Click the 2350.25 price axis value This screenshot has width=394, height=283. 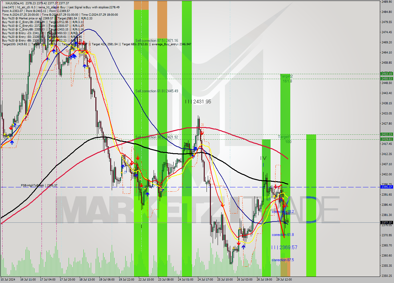pyautogui.click(x=387, y=276)
